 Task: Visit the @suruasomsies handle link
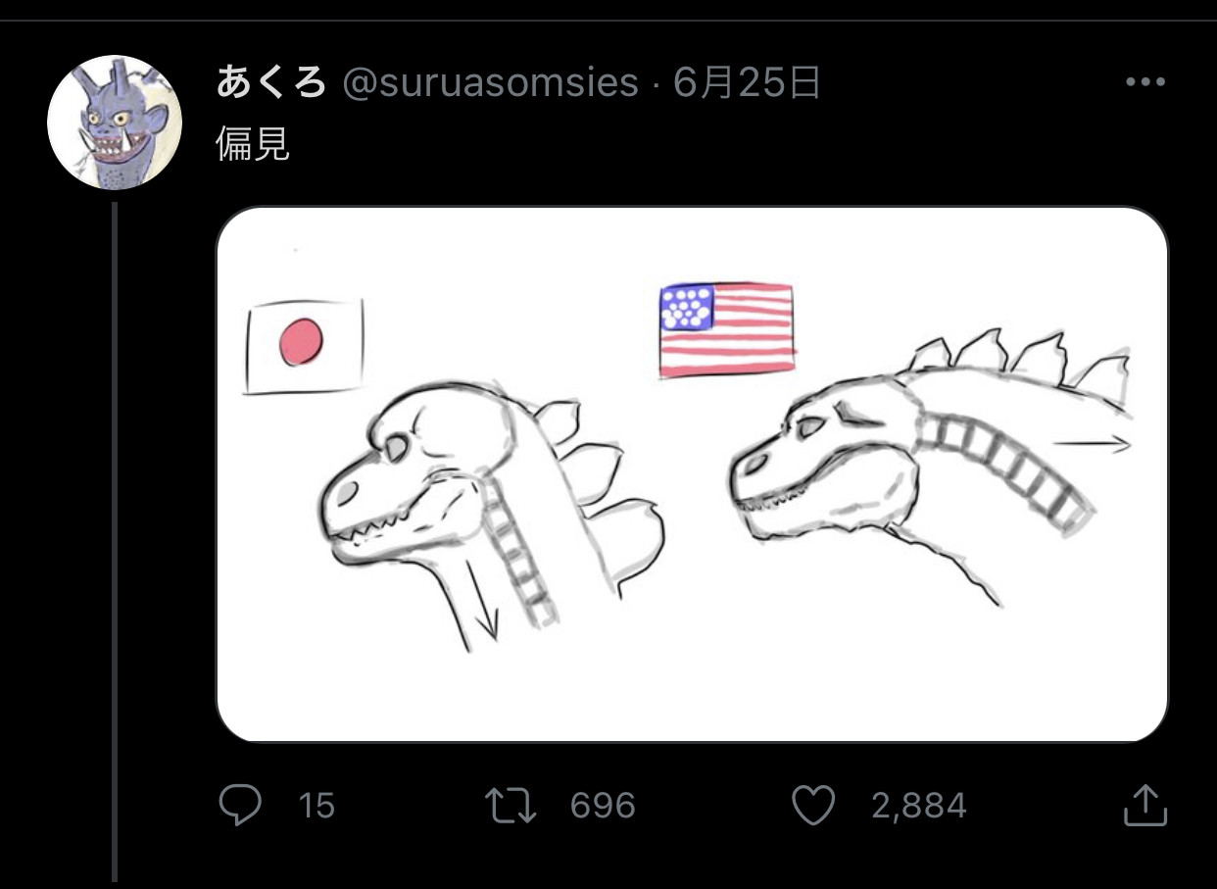490,84
